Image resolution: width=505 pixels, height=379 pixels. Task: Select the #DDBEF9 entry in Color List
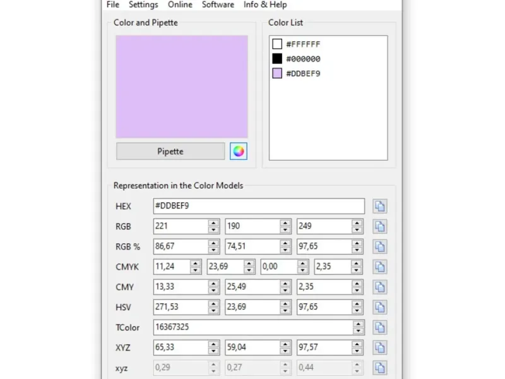point(303,73)
